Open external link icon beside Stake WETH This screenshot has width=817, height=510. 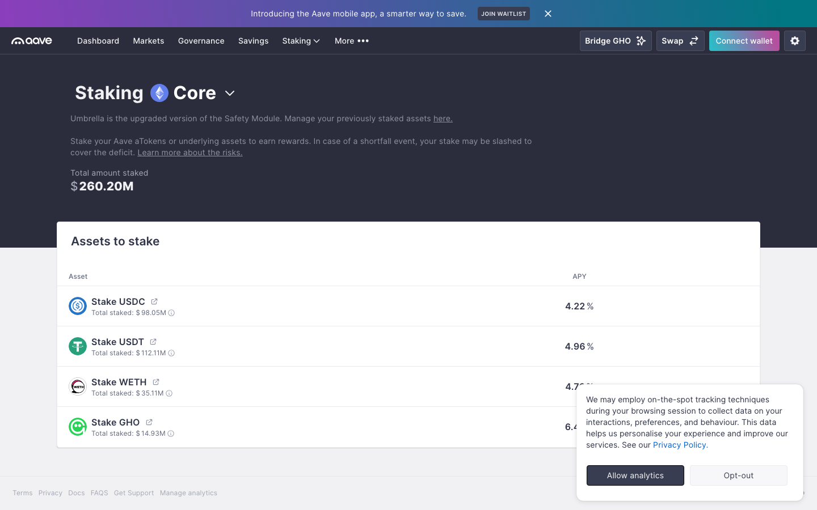click(x=156, y=382)
